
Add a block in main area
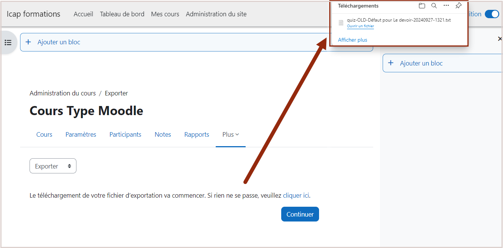(196, 42)
